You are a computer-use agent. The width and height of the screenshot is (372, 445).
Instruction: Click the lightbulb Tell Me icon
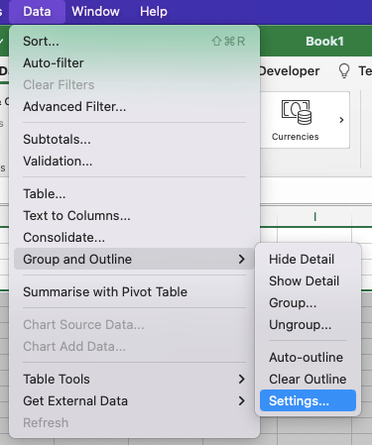click(x=344, y=70)
